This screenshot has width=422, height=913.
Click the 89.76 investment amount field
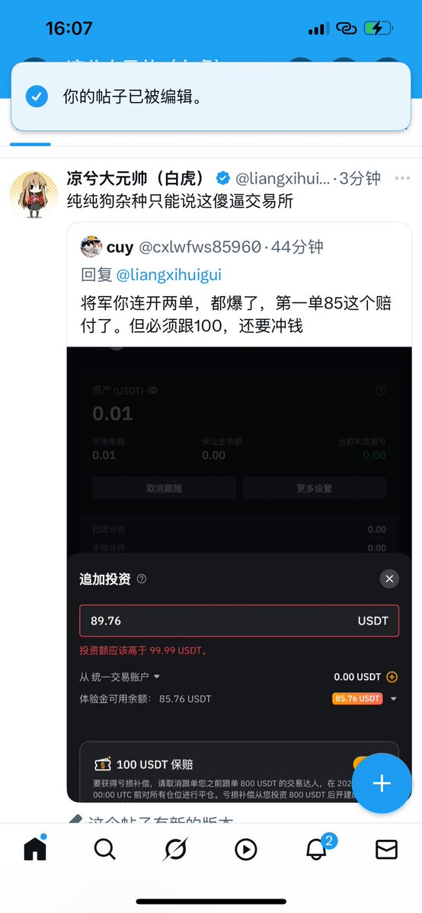tap(239, 621)
